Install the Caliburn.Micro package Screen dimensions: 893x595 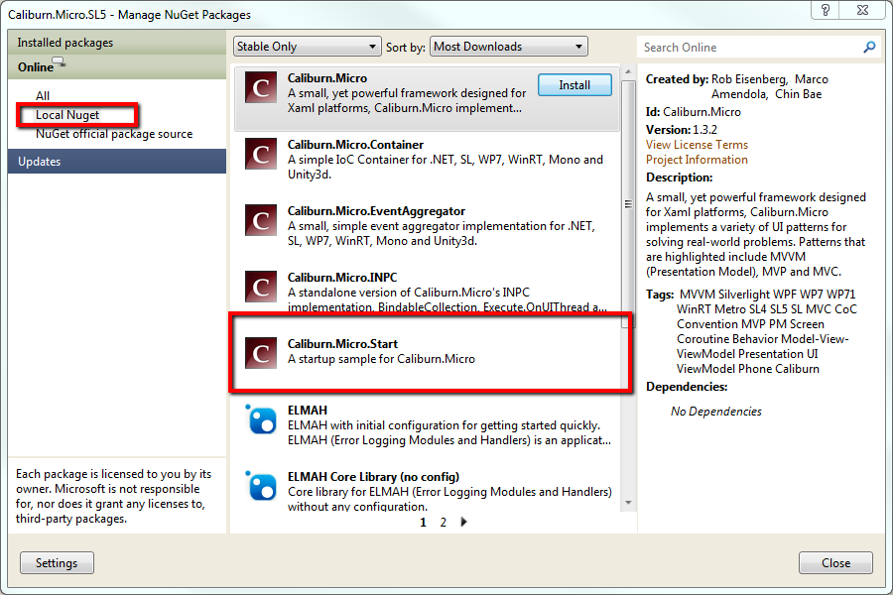[x=574, y=85]
